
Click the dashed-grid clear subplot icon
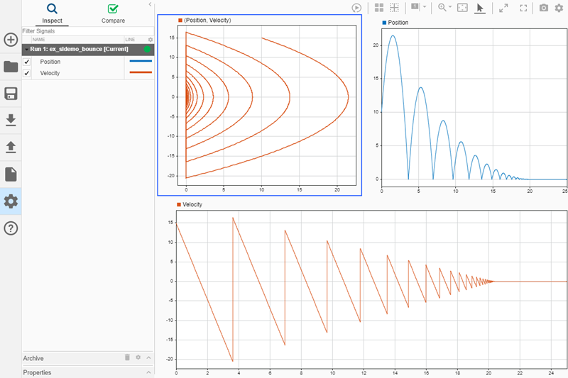point(394,8)
